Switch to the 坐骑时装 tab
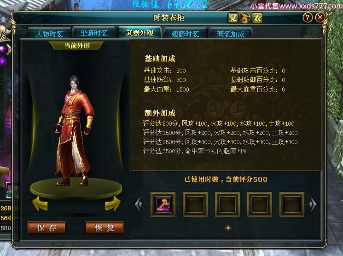This screenshot has height=256, width=343. click(x=94, y=33)
